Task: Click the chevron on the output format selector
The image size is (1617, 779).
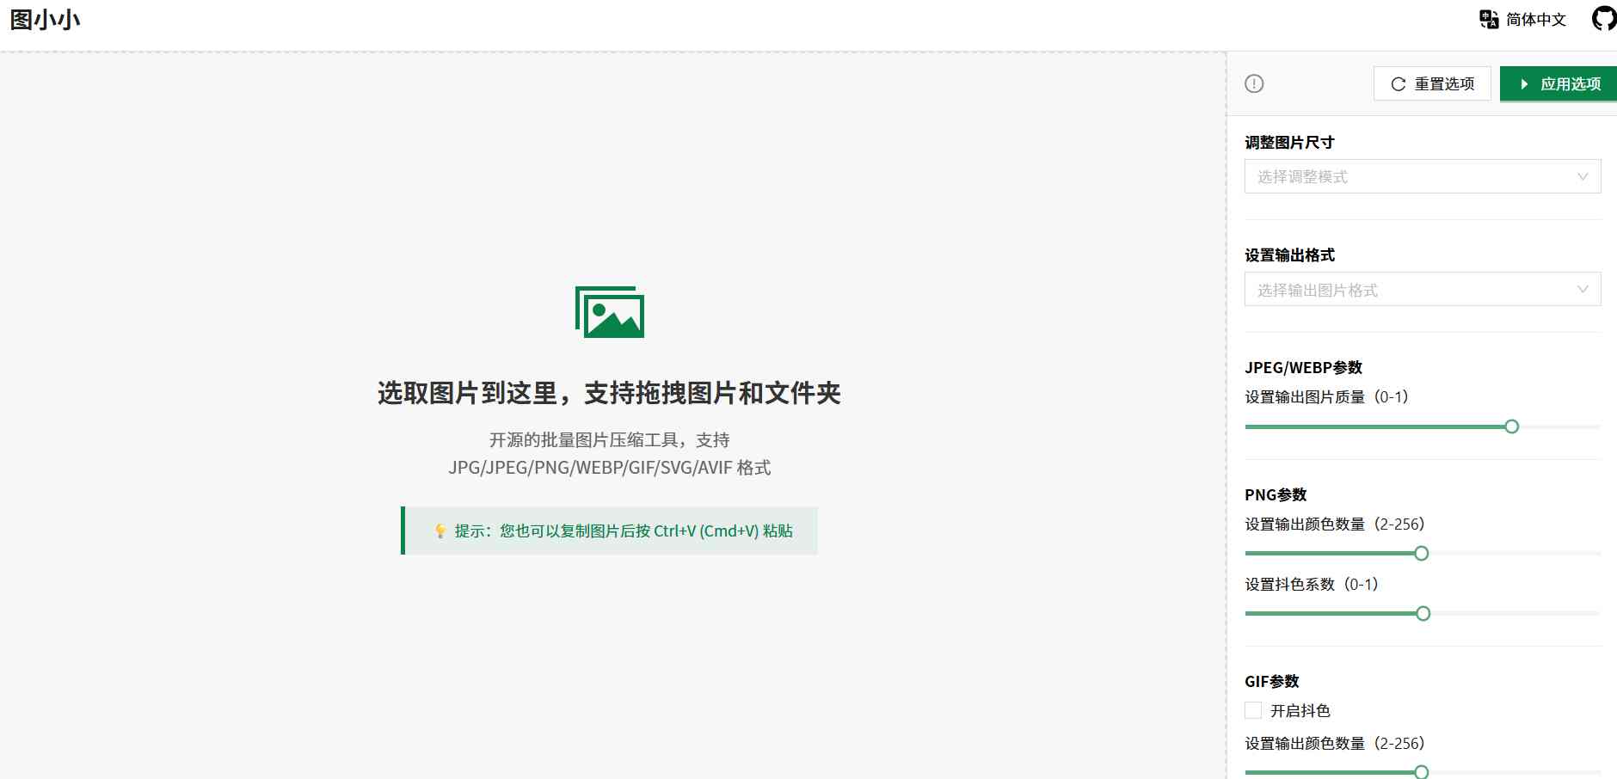Action: point(1583,290)
